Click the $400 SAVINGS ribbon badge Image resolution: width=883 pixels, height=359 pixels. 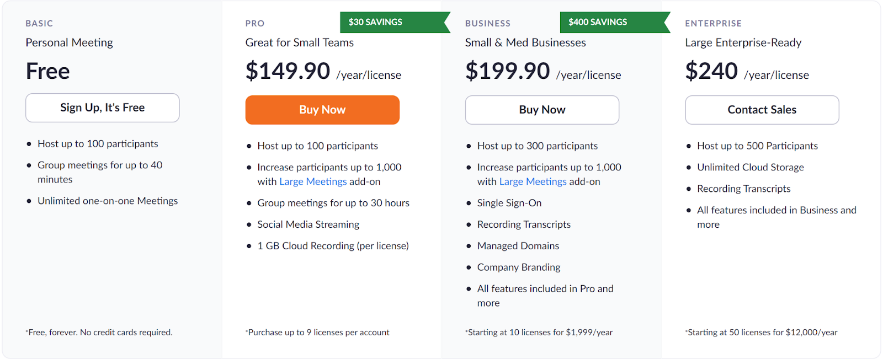598,22
